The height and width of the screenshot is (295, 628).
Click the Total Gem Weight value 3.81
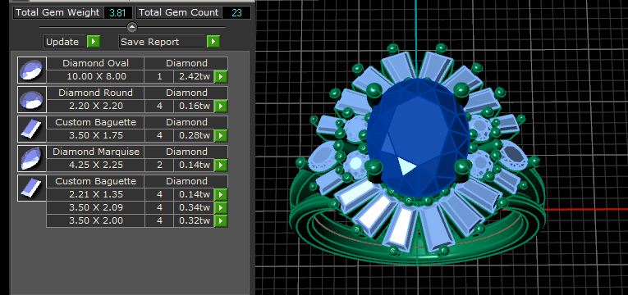coord(117,13)
